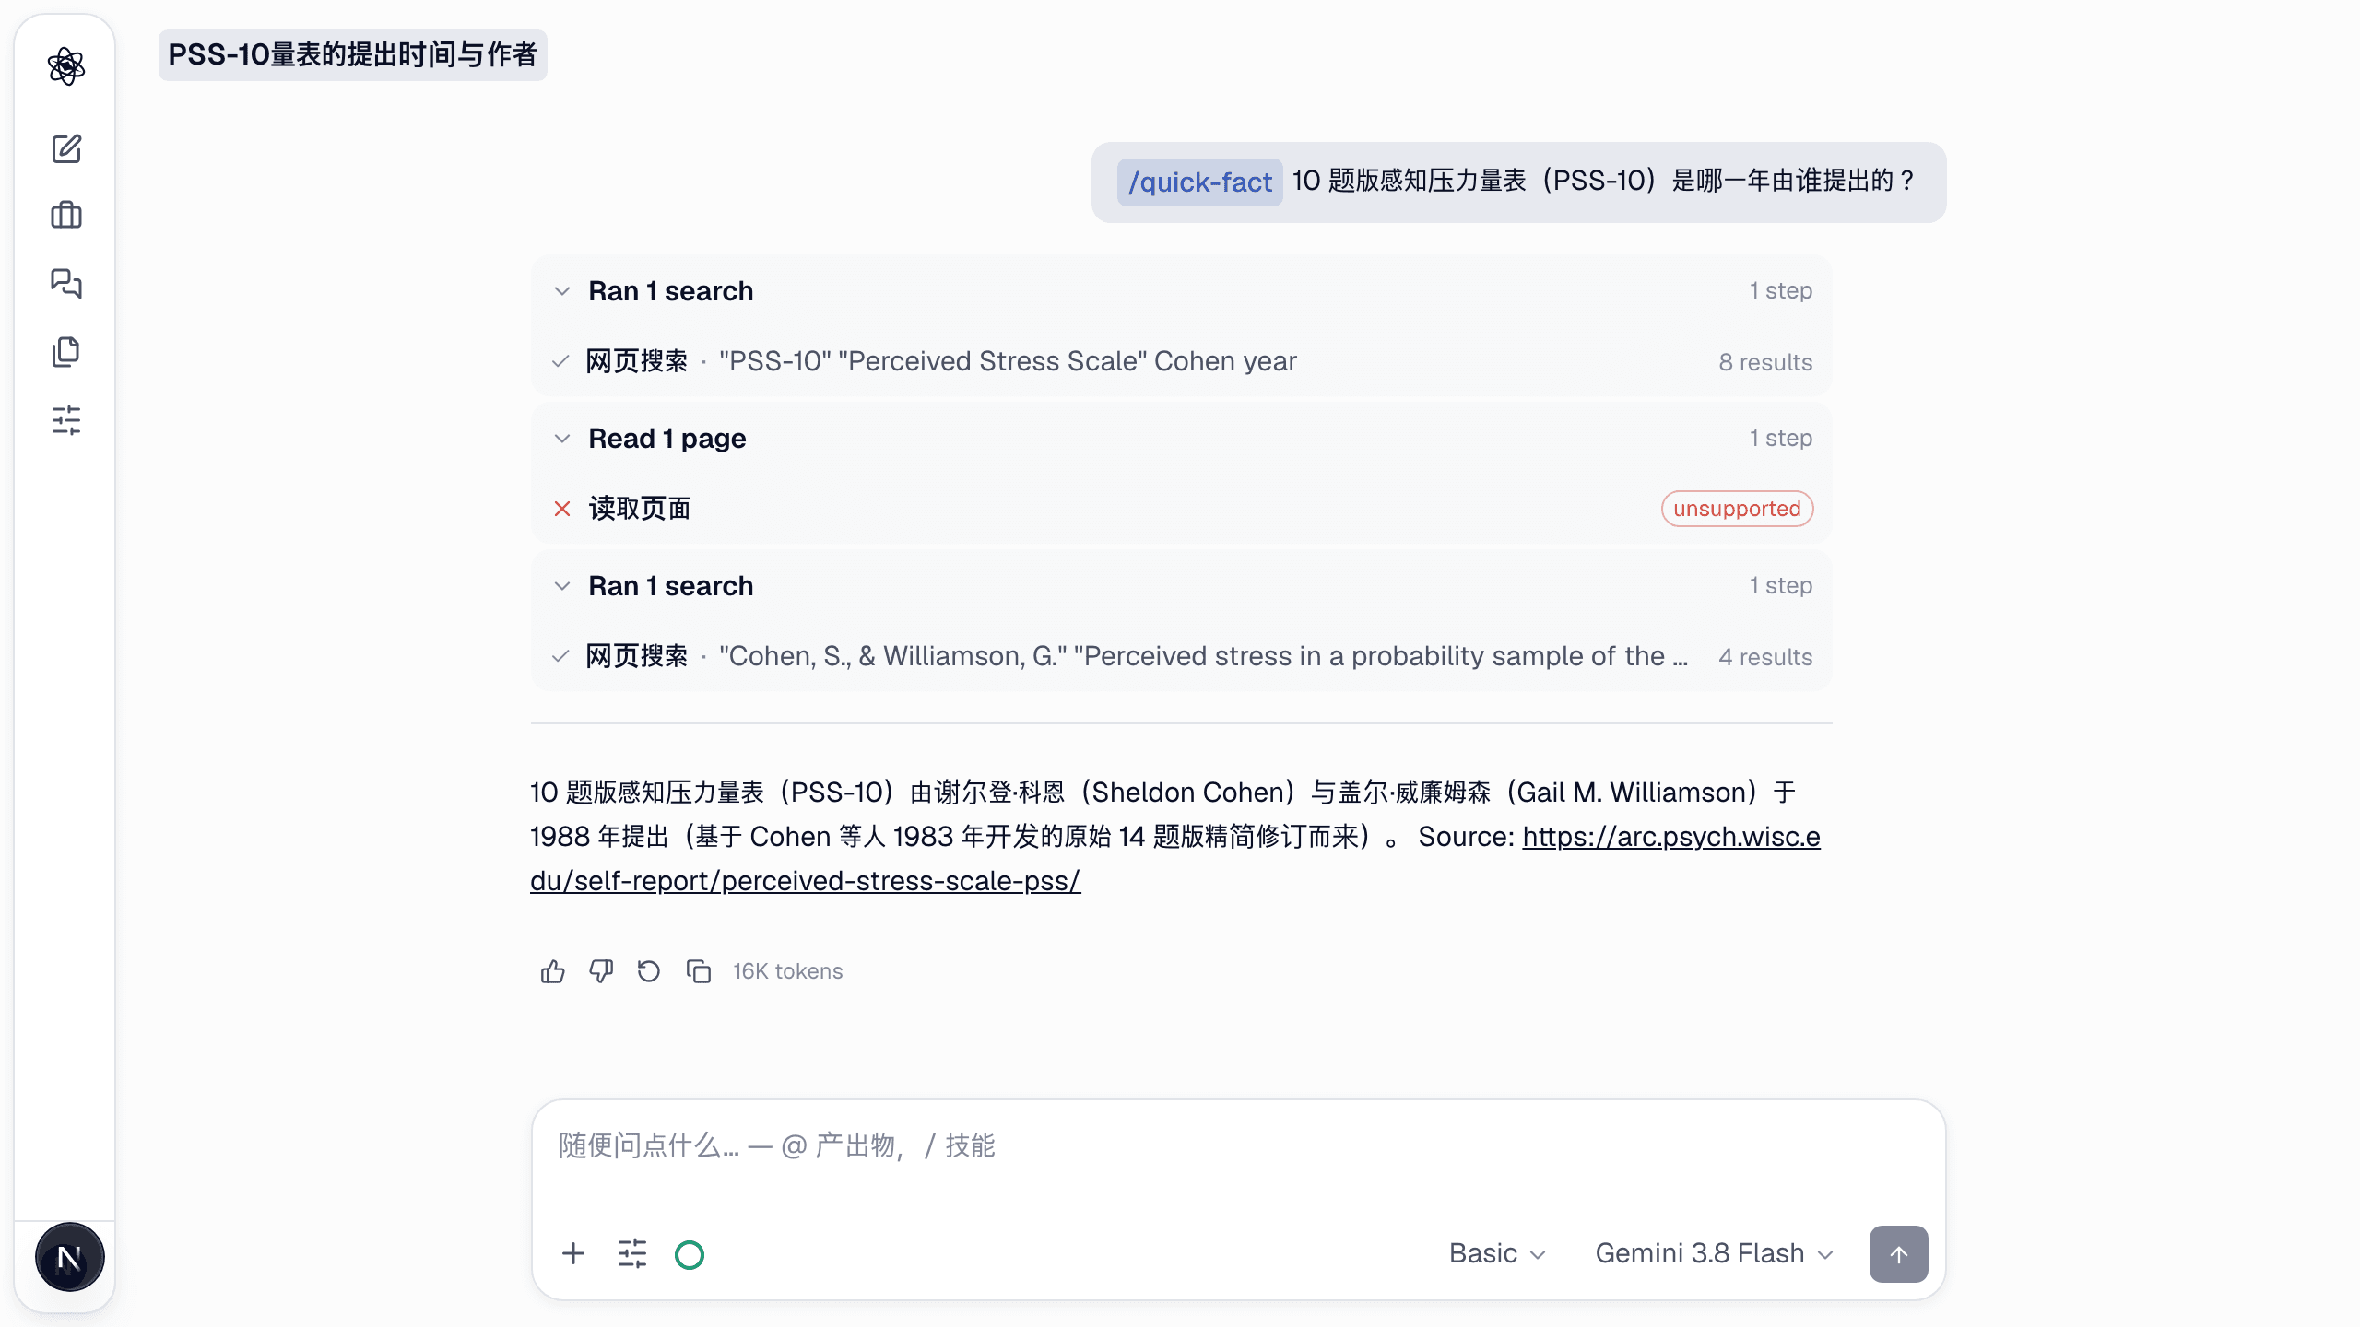The height and width of the screenshot is (1327, 2360).
Task: Open the "PSS-10" Perceived Stress Scale search row
Action: (x=1182, y=361)
